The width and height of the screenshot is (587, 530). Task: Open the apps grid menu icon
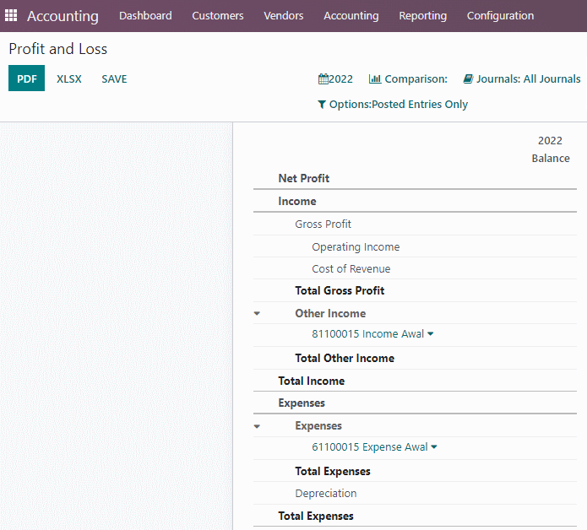pos(11,15)
